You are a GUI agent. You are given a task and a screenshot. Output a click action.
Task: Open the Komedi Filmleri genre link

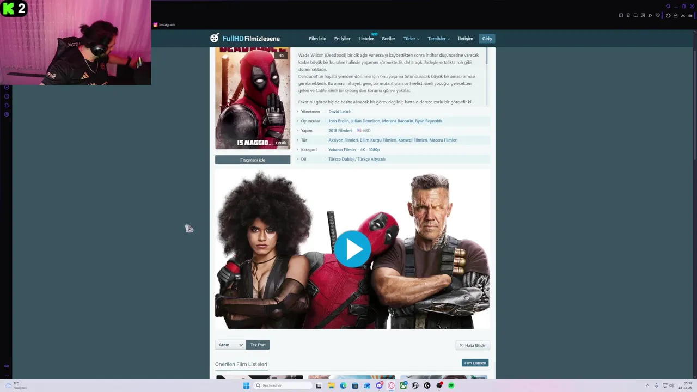tap(413, 140)
